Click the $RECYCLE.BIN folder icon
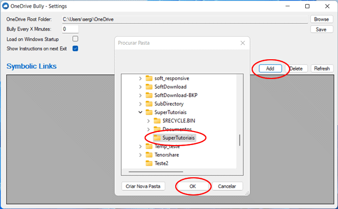338x209 pixels. (157, 121)
